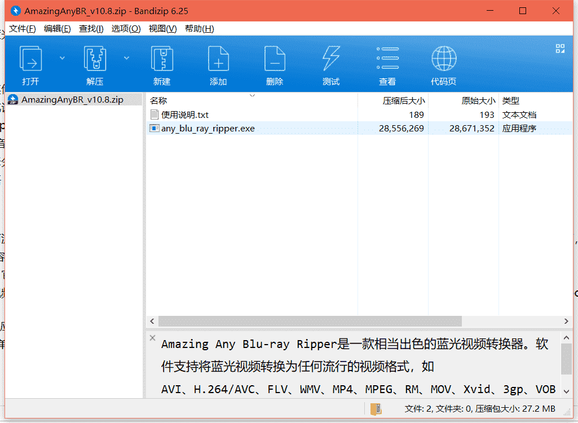578x423 pixels.
Task: Click the toolbar layout grid icon
Action: [561, 49]
